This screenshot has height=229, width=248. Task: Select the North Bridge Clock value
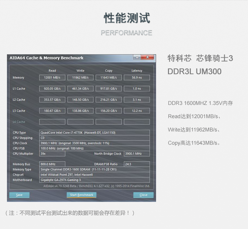coord(137,154)
